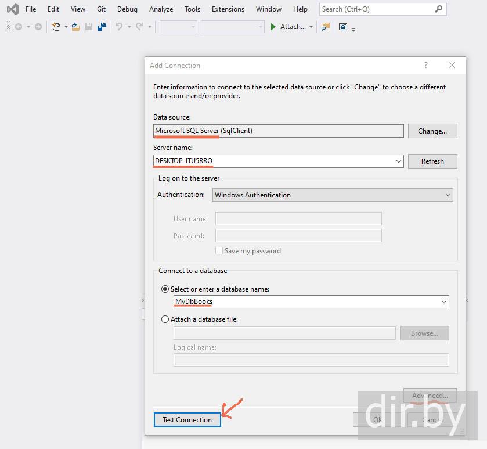Image resolution: width=487 pixels, height=449 pixels.
Task: Open the Tools menu
Action: 192,9
